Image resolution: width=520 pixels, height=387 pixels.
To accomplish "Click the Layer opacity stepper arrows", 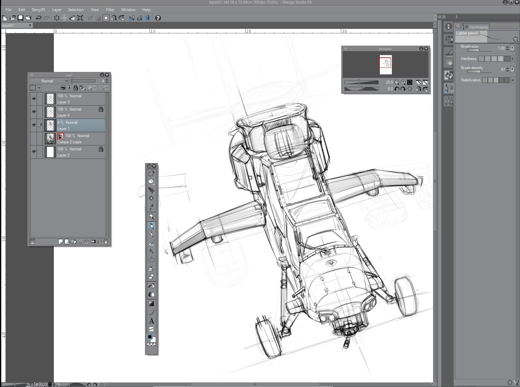I will pos(107,81).
